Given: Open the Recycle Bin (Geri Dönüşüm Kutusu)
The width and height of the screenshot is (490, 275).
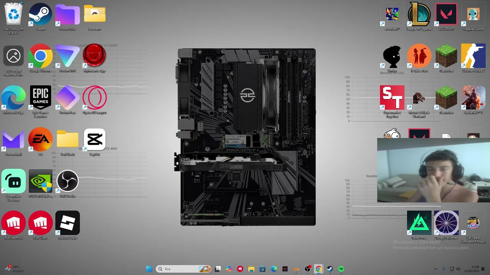Looking at the screenshot, I should 14,18.
